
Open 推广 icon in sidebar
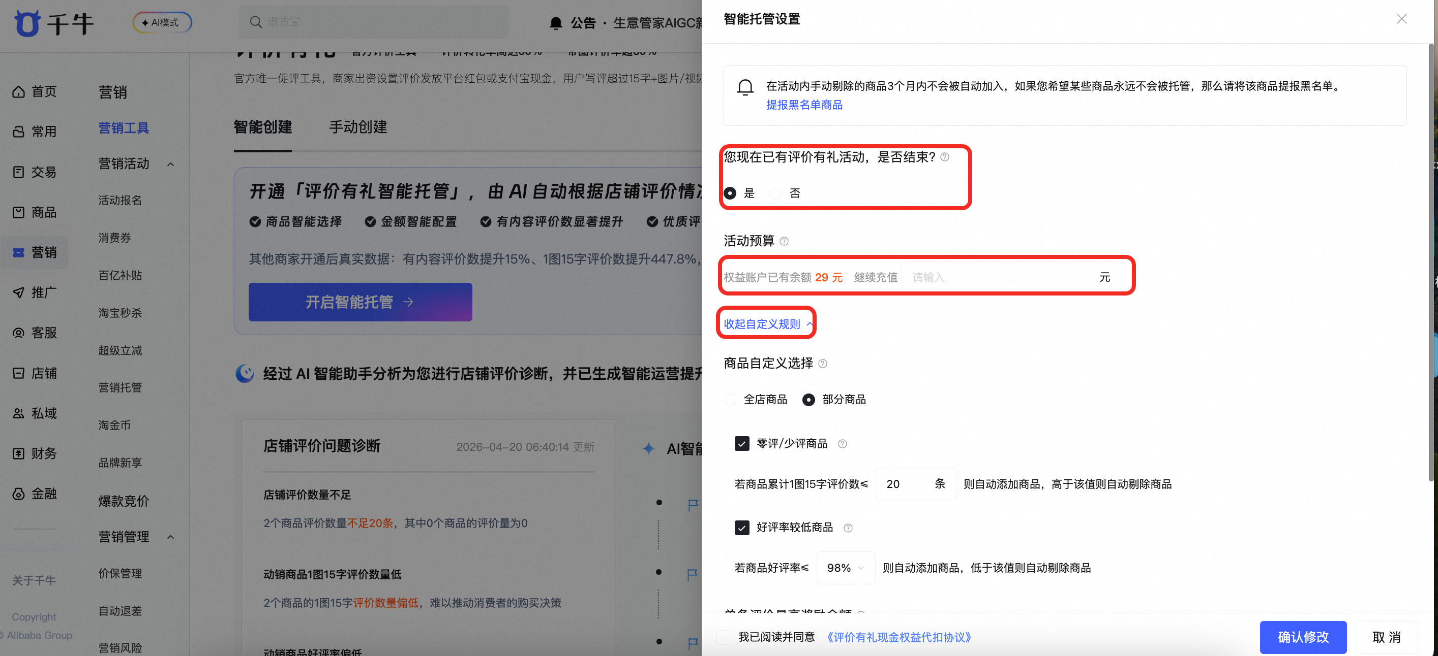pos(18,292)
